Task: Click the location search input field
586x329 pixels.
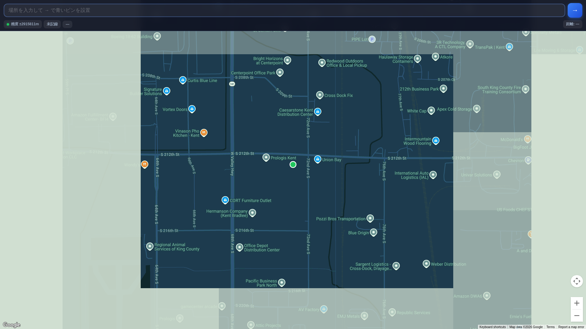Action: (x=284, y=10)
